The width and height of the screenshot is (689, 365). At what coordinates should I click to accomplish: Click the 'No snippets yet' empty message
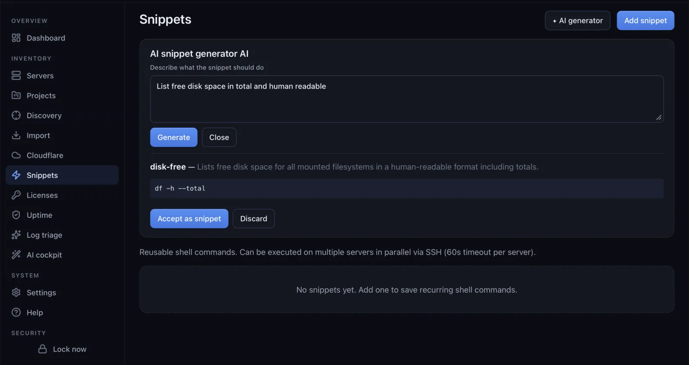[x=407, y=290]
